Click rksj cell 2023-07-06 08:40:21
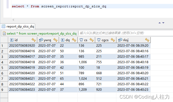Screen dimensions: 173x102 pyautogui.click(x=133, y=79)
